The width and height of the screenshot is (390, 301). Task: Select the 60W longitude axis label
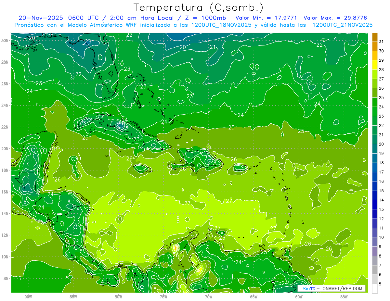[x=299, y=296]
